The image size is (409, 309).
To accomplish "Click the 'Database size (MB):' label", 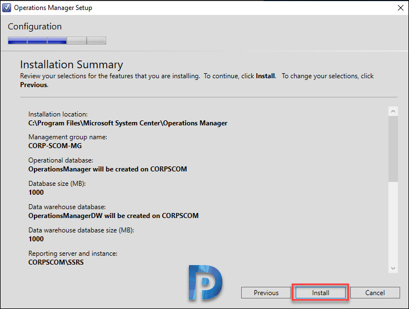I will click(57, 184).
